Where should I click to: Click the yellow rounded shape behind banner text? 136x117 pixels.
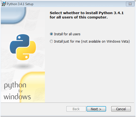33,87
